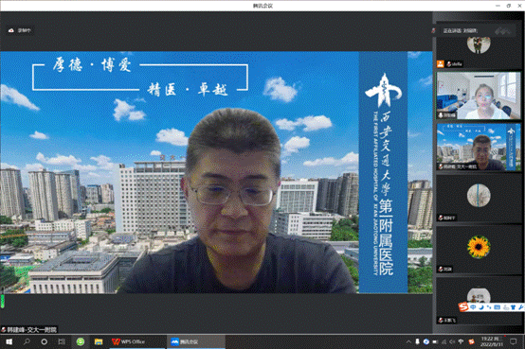Open the Windows Start menu
The width and height of the screenshot is (525, 349).
pos(9,341)
